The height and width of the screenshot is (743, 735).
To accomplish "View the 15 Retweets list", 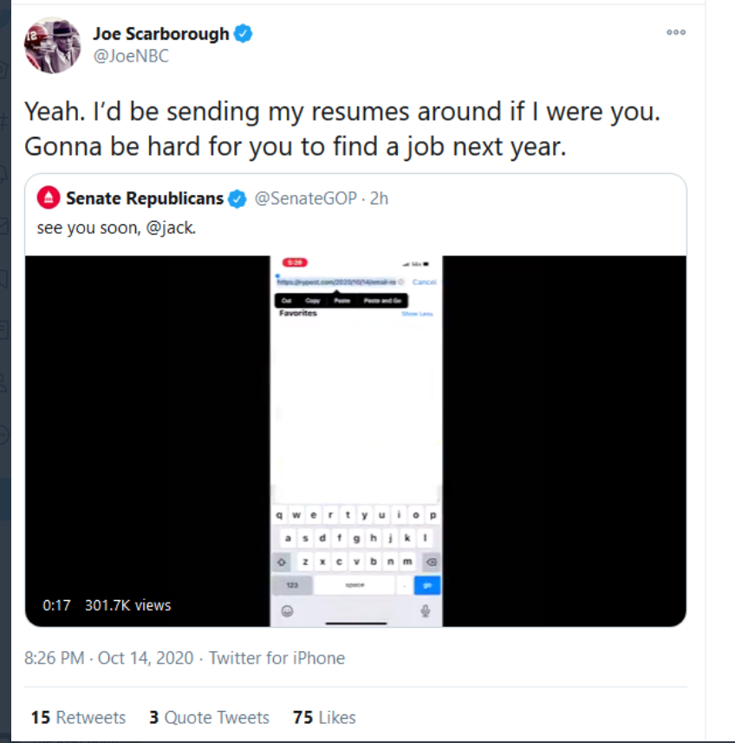I will pos(78,717).
